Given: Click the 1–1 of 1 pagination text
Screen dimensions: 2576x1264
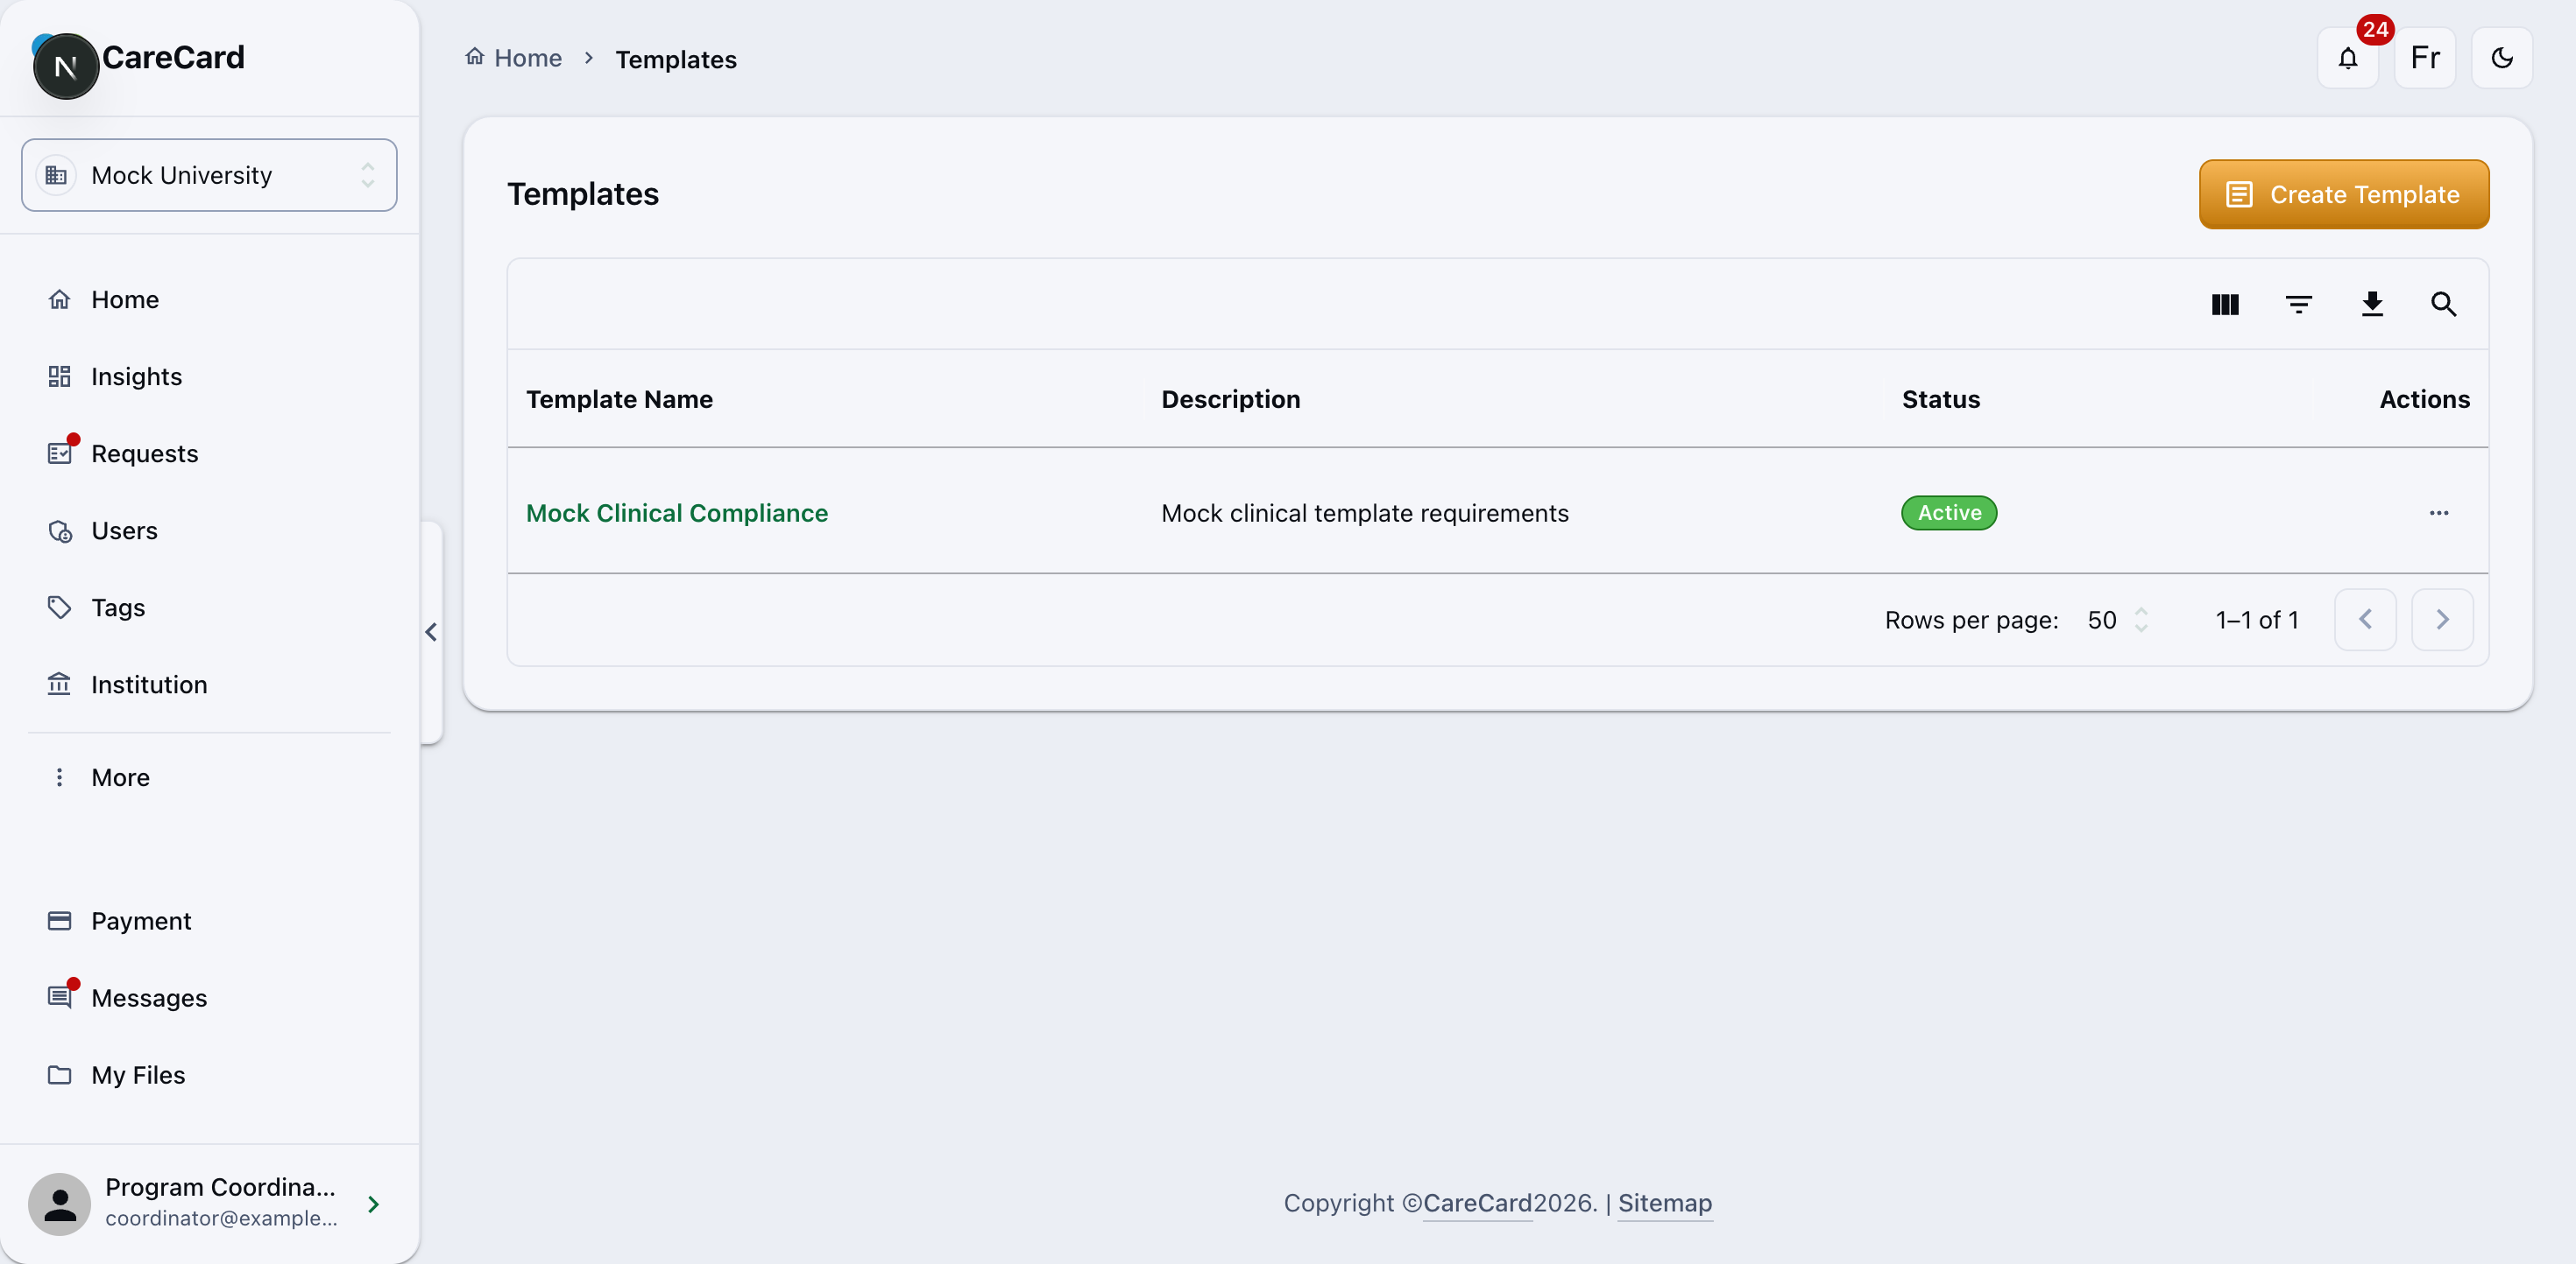Looking at the screenshot, I should [2257, 620].
